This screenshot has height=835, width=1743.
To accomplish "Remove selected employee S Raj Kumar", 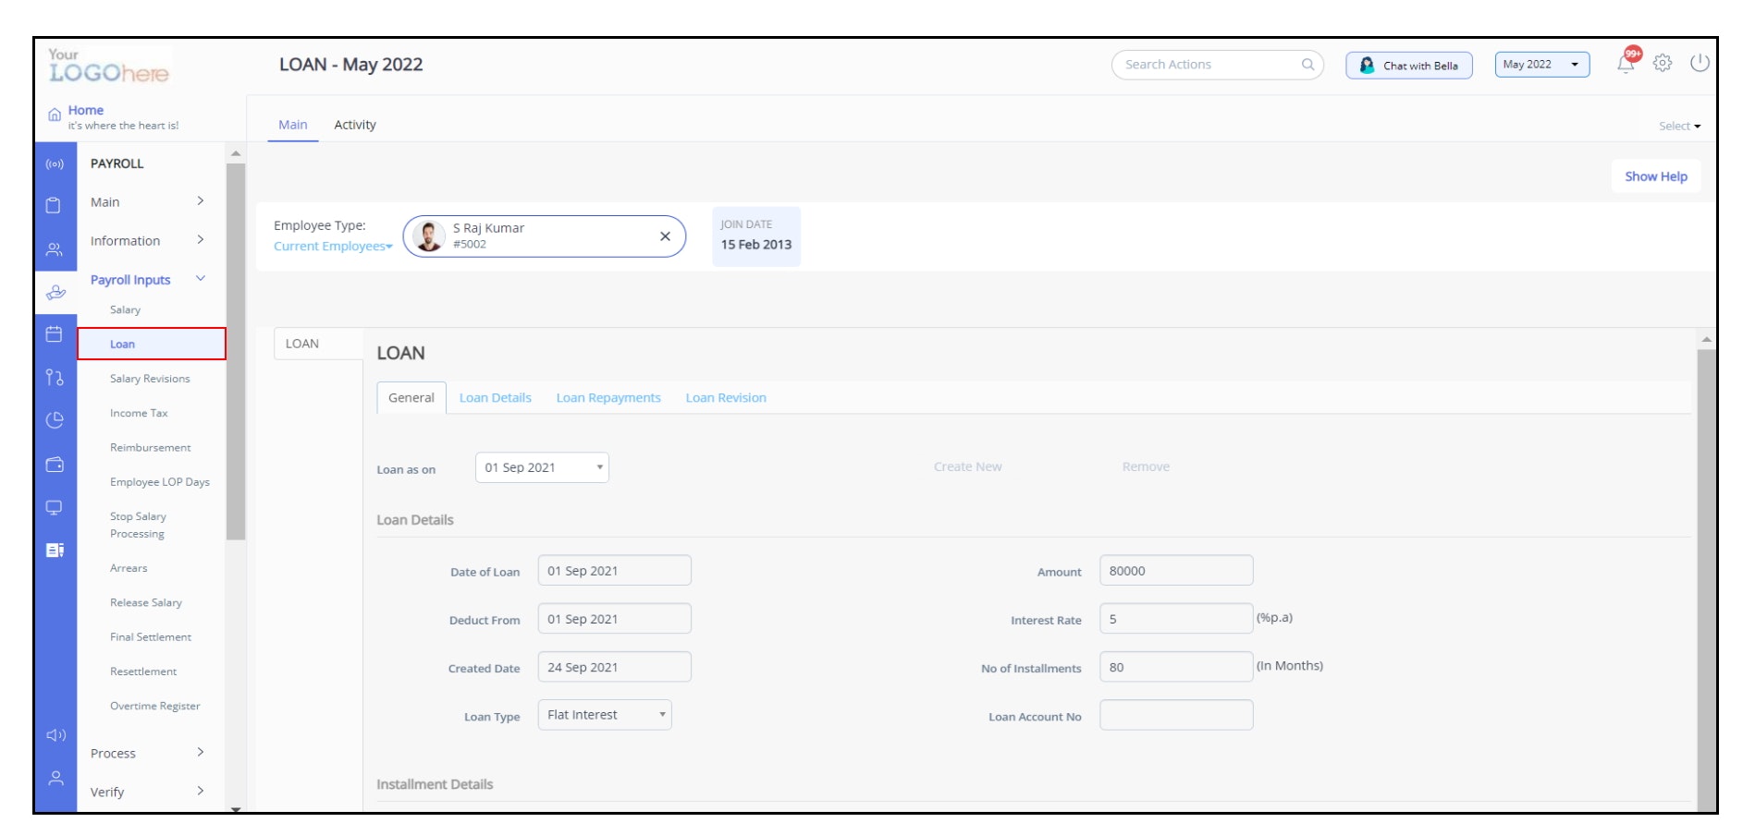I will [665, 236].
